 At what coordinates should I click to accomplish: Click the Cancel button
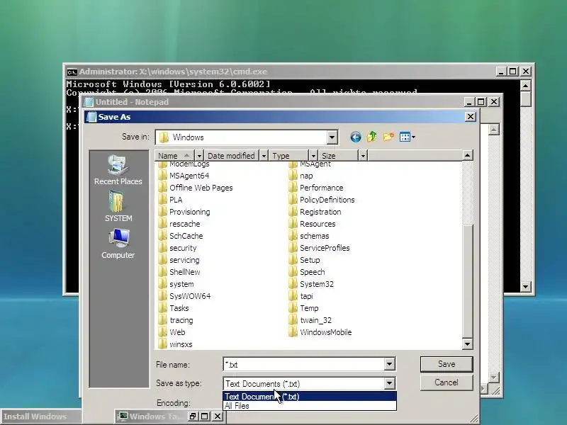pos(447,382)
